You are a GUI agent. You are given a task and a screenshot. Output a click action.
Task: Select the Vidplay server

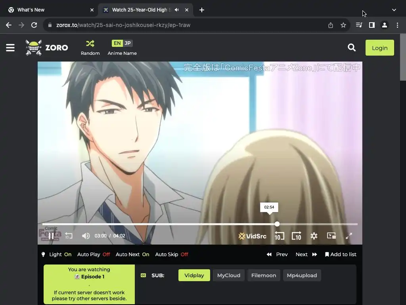[x=194, y=275]
